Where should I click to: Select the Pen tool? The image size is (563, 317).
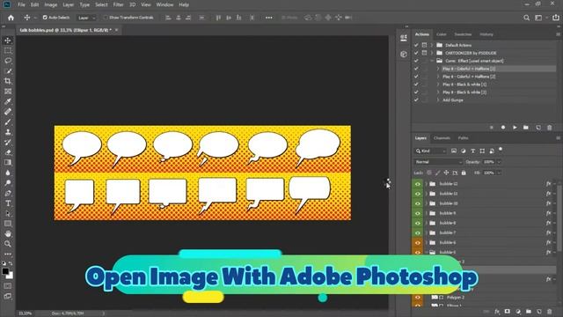[8, 193]
